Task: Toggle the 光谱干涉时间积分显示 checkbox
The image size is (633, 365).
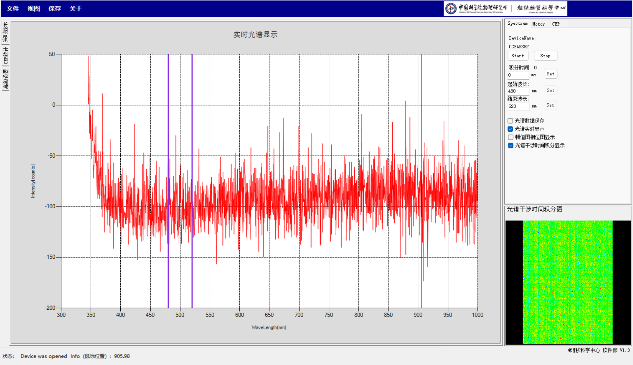Action: click(x=510, y=145)
